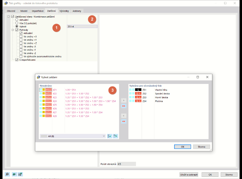Enable the Ve směru -Z checkbox
242x179 pixels.
(x=21, y=53)
